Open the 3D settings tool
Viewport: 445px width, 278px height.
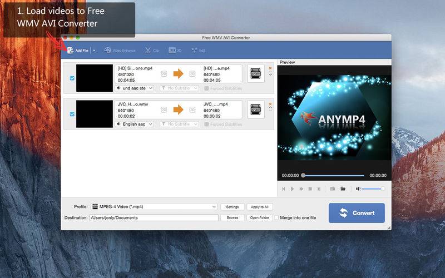(175, 51)
